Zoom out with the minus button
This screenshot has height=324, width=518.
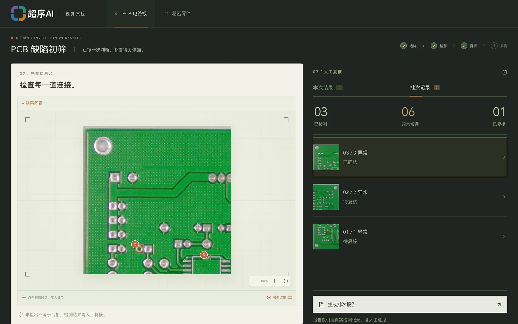pos(254,281)
